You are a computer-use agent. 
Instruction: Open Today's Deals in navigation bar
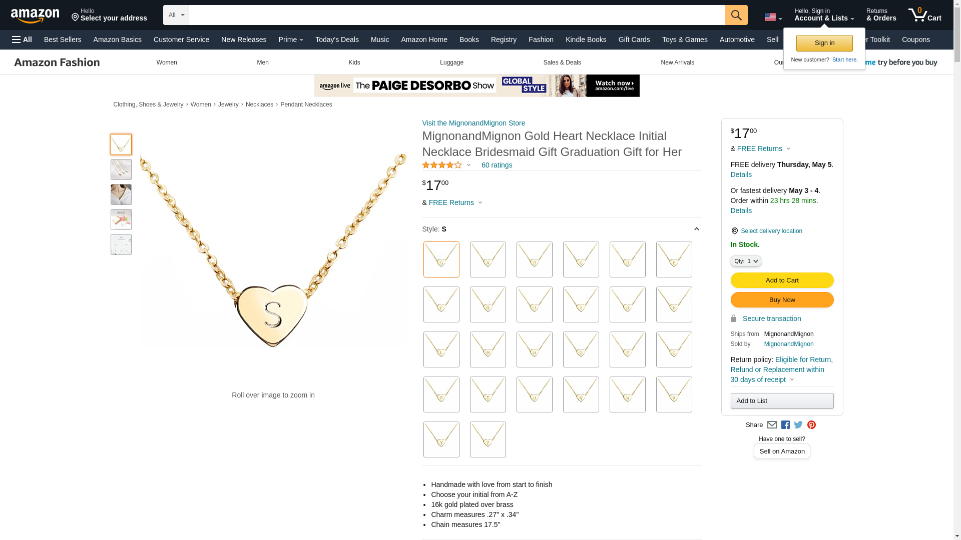pyautogui.click(x=337, y=39)
